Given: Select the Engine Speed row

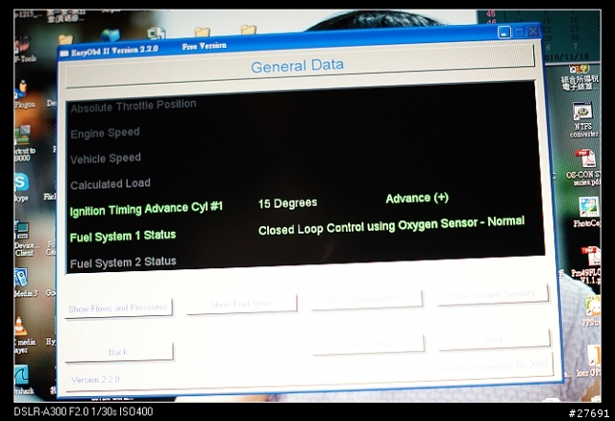Looking at the screenshot, I should 105,133.
